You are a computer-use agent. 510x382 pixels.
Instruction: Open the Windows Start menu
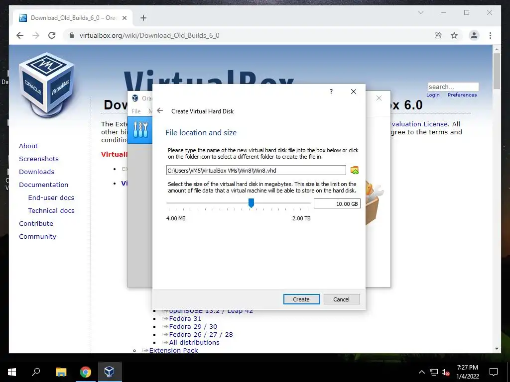(x=12, y=372)
